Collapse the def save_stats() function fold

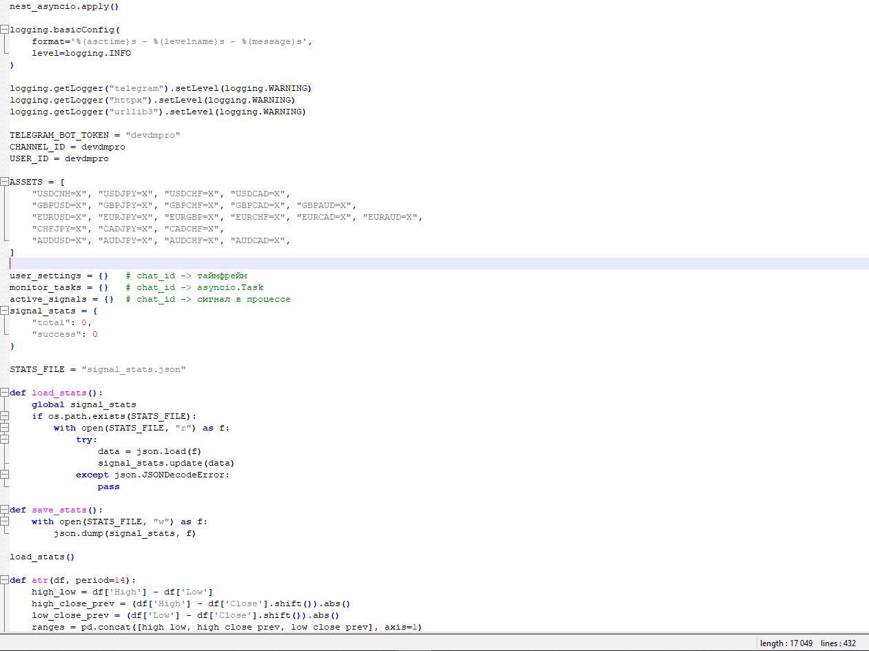point(5,510)
